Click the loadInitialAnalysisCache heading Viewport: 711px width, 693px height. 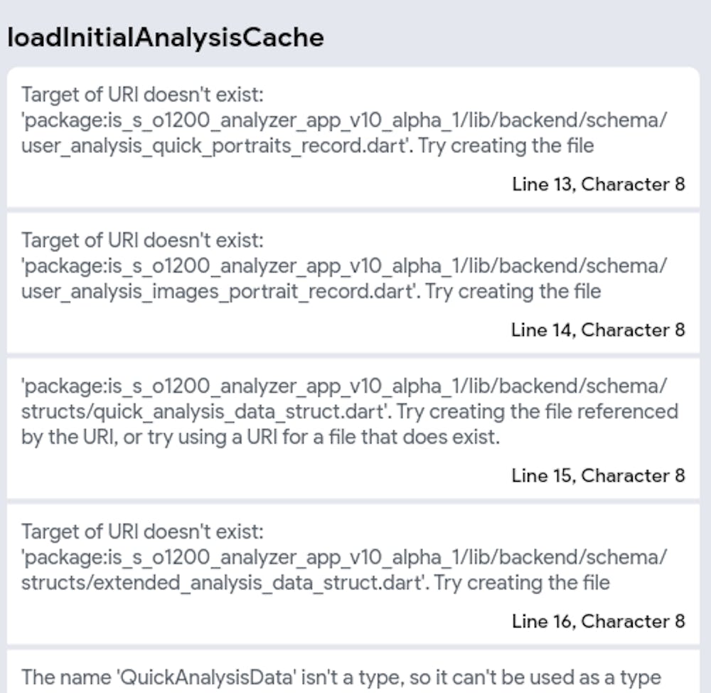point(166,37)
